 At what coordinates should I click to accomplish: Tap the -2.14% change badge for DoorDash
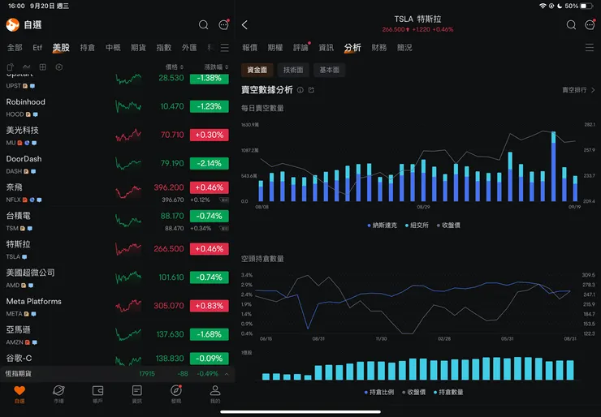pyautogui.click(x=210, y=164)
